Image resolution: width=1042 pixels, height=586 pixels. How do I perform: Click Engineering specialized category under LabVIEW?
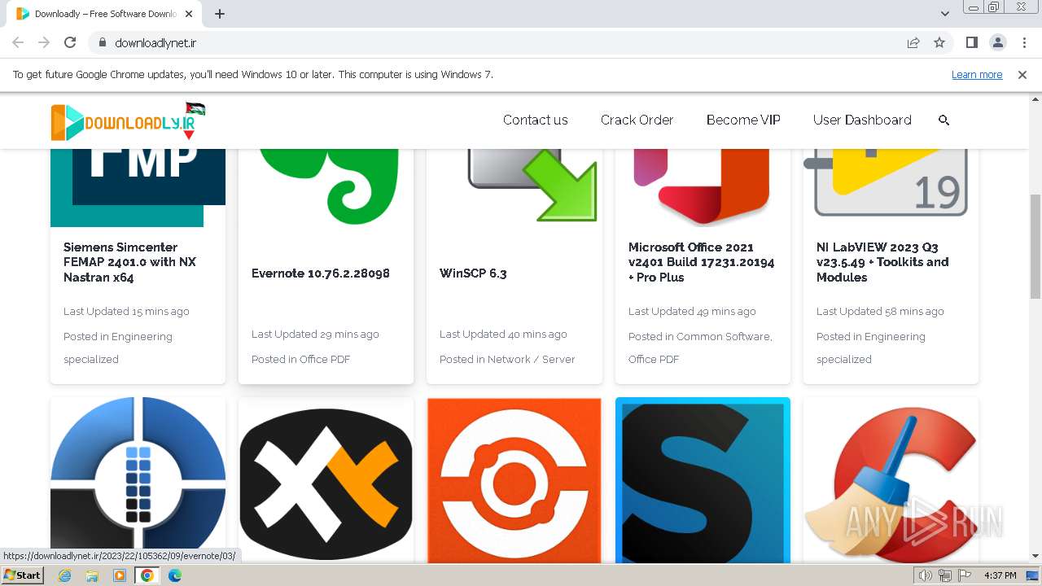click(x=871, y=348)
